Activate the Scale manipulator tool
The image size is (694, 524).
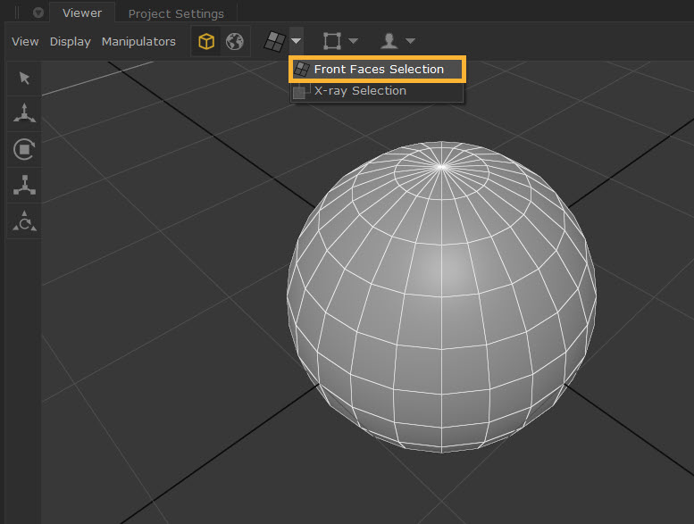[x=24, y=185]
